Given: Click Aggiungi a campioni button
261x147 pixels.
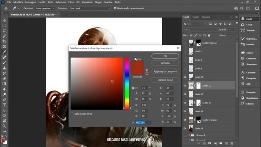Looking at the screenshot, I should click(x=165, y=71).
